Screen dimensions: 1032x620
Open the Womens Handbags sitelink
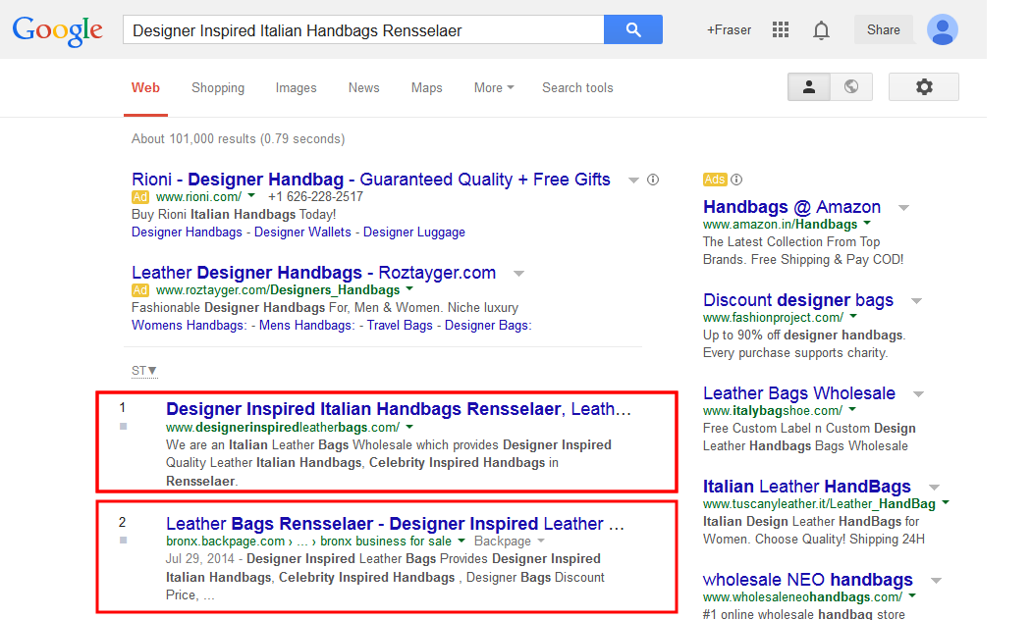click(x=189, y=326)
